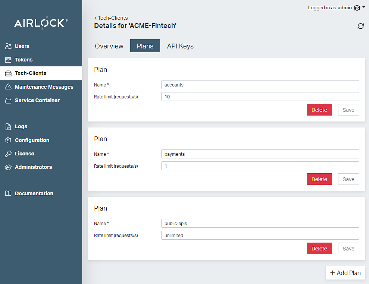The width and height of the screenshot is (369, 284).
Task: Delete the accounts plan
Action: tap(319, 110)
